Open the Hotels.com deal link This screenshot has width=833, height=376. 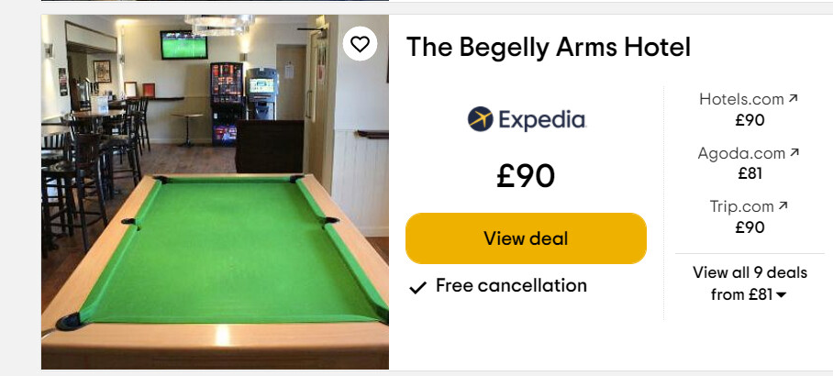coord(741,98)
